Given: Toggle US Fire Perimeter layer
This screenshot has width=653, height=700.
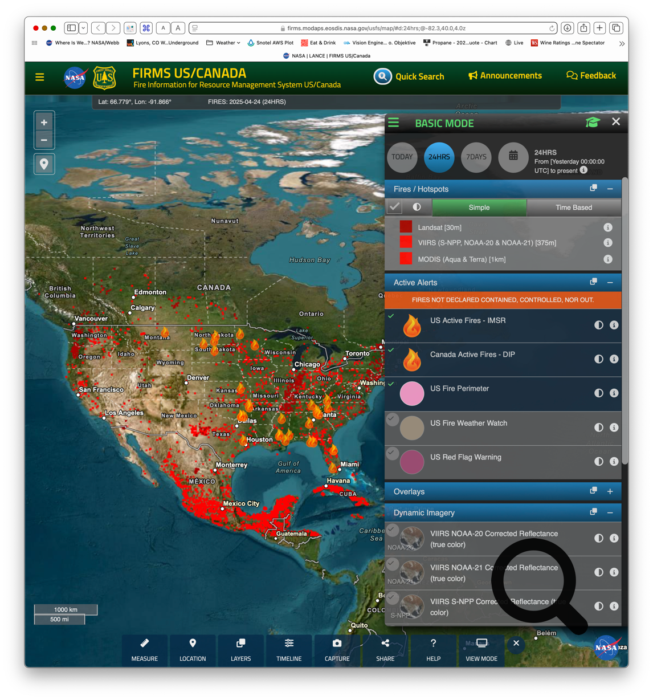Looking at the screenshot, I should click(391, 384).
